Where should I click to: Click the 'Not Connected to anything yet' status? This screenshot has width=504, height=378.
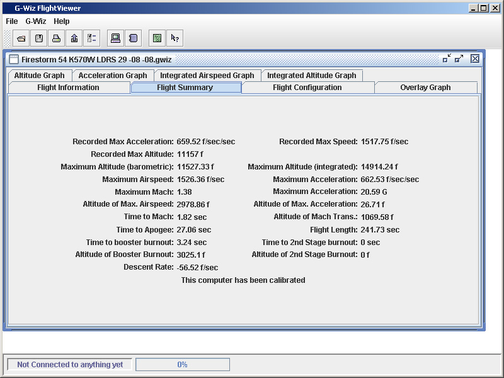pyautogui.click(x=70, y=365)
